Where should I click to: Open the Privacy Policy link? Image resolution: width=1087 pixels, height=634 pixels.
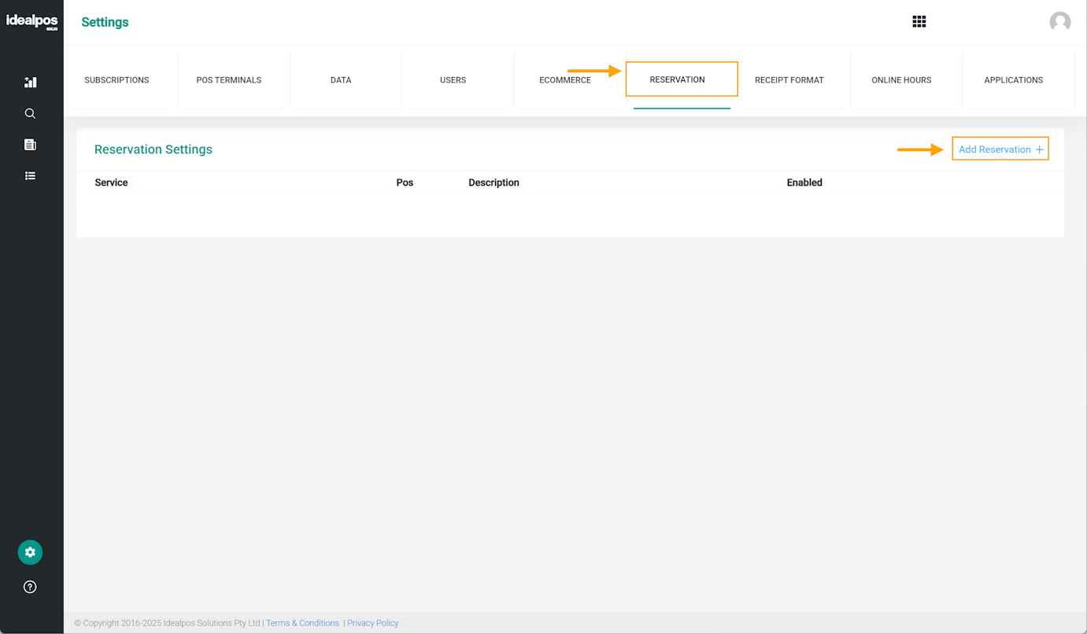click(373, 623)
